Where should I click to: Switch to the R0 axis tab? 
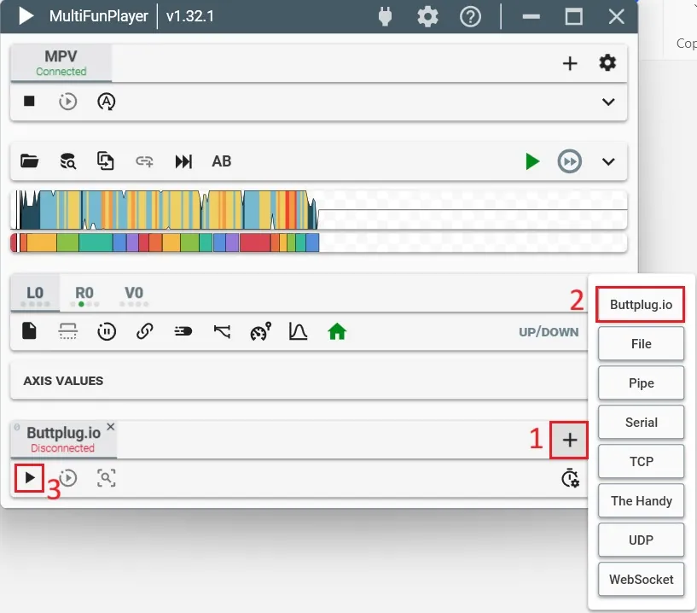tap(84, 293)
